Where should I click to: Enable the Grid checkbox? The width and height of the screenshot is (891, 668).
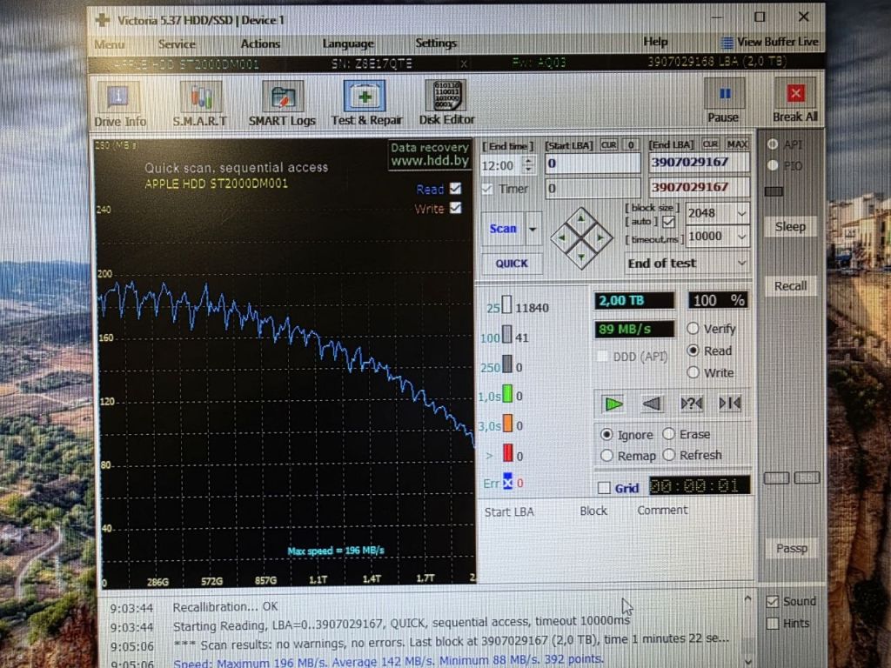point(604,488)
